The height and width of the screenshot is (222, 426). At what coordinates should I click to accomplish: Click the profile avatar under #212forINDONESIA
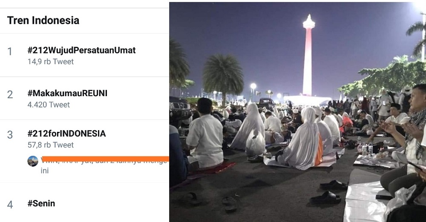(x=33, y=161)
